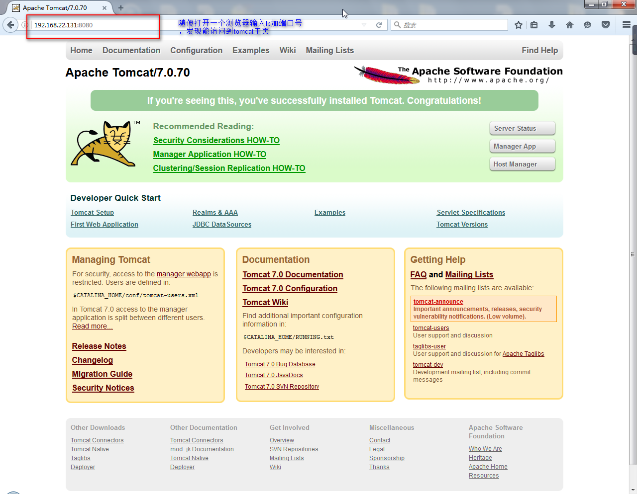Click the Apache Software Foundation feather logo

[458, 75]
